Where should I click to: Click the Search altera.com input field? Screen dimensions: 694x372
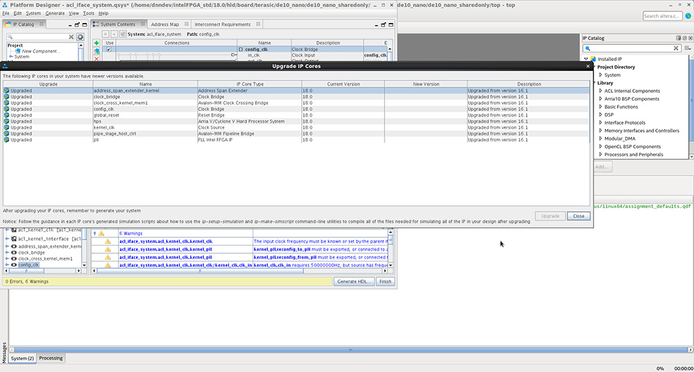tap(662, 16)
